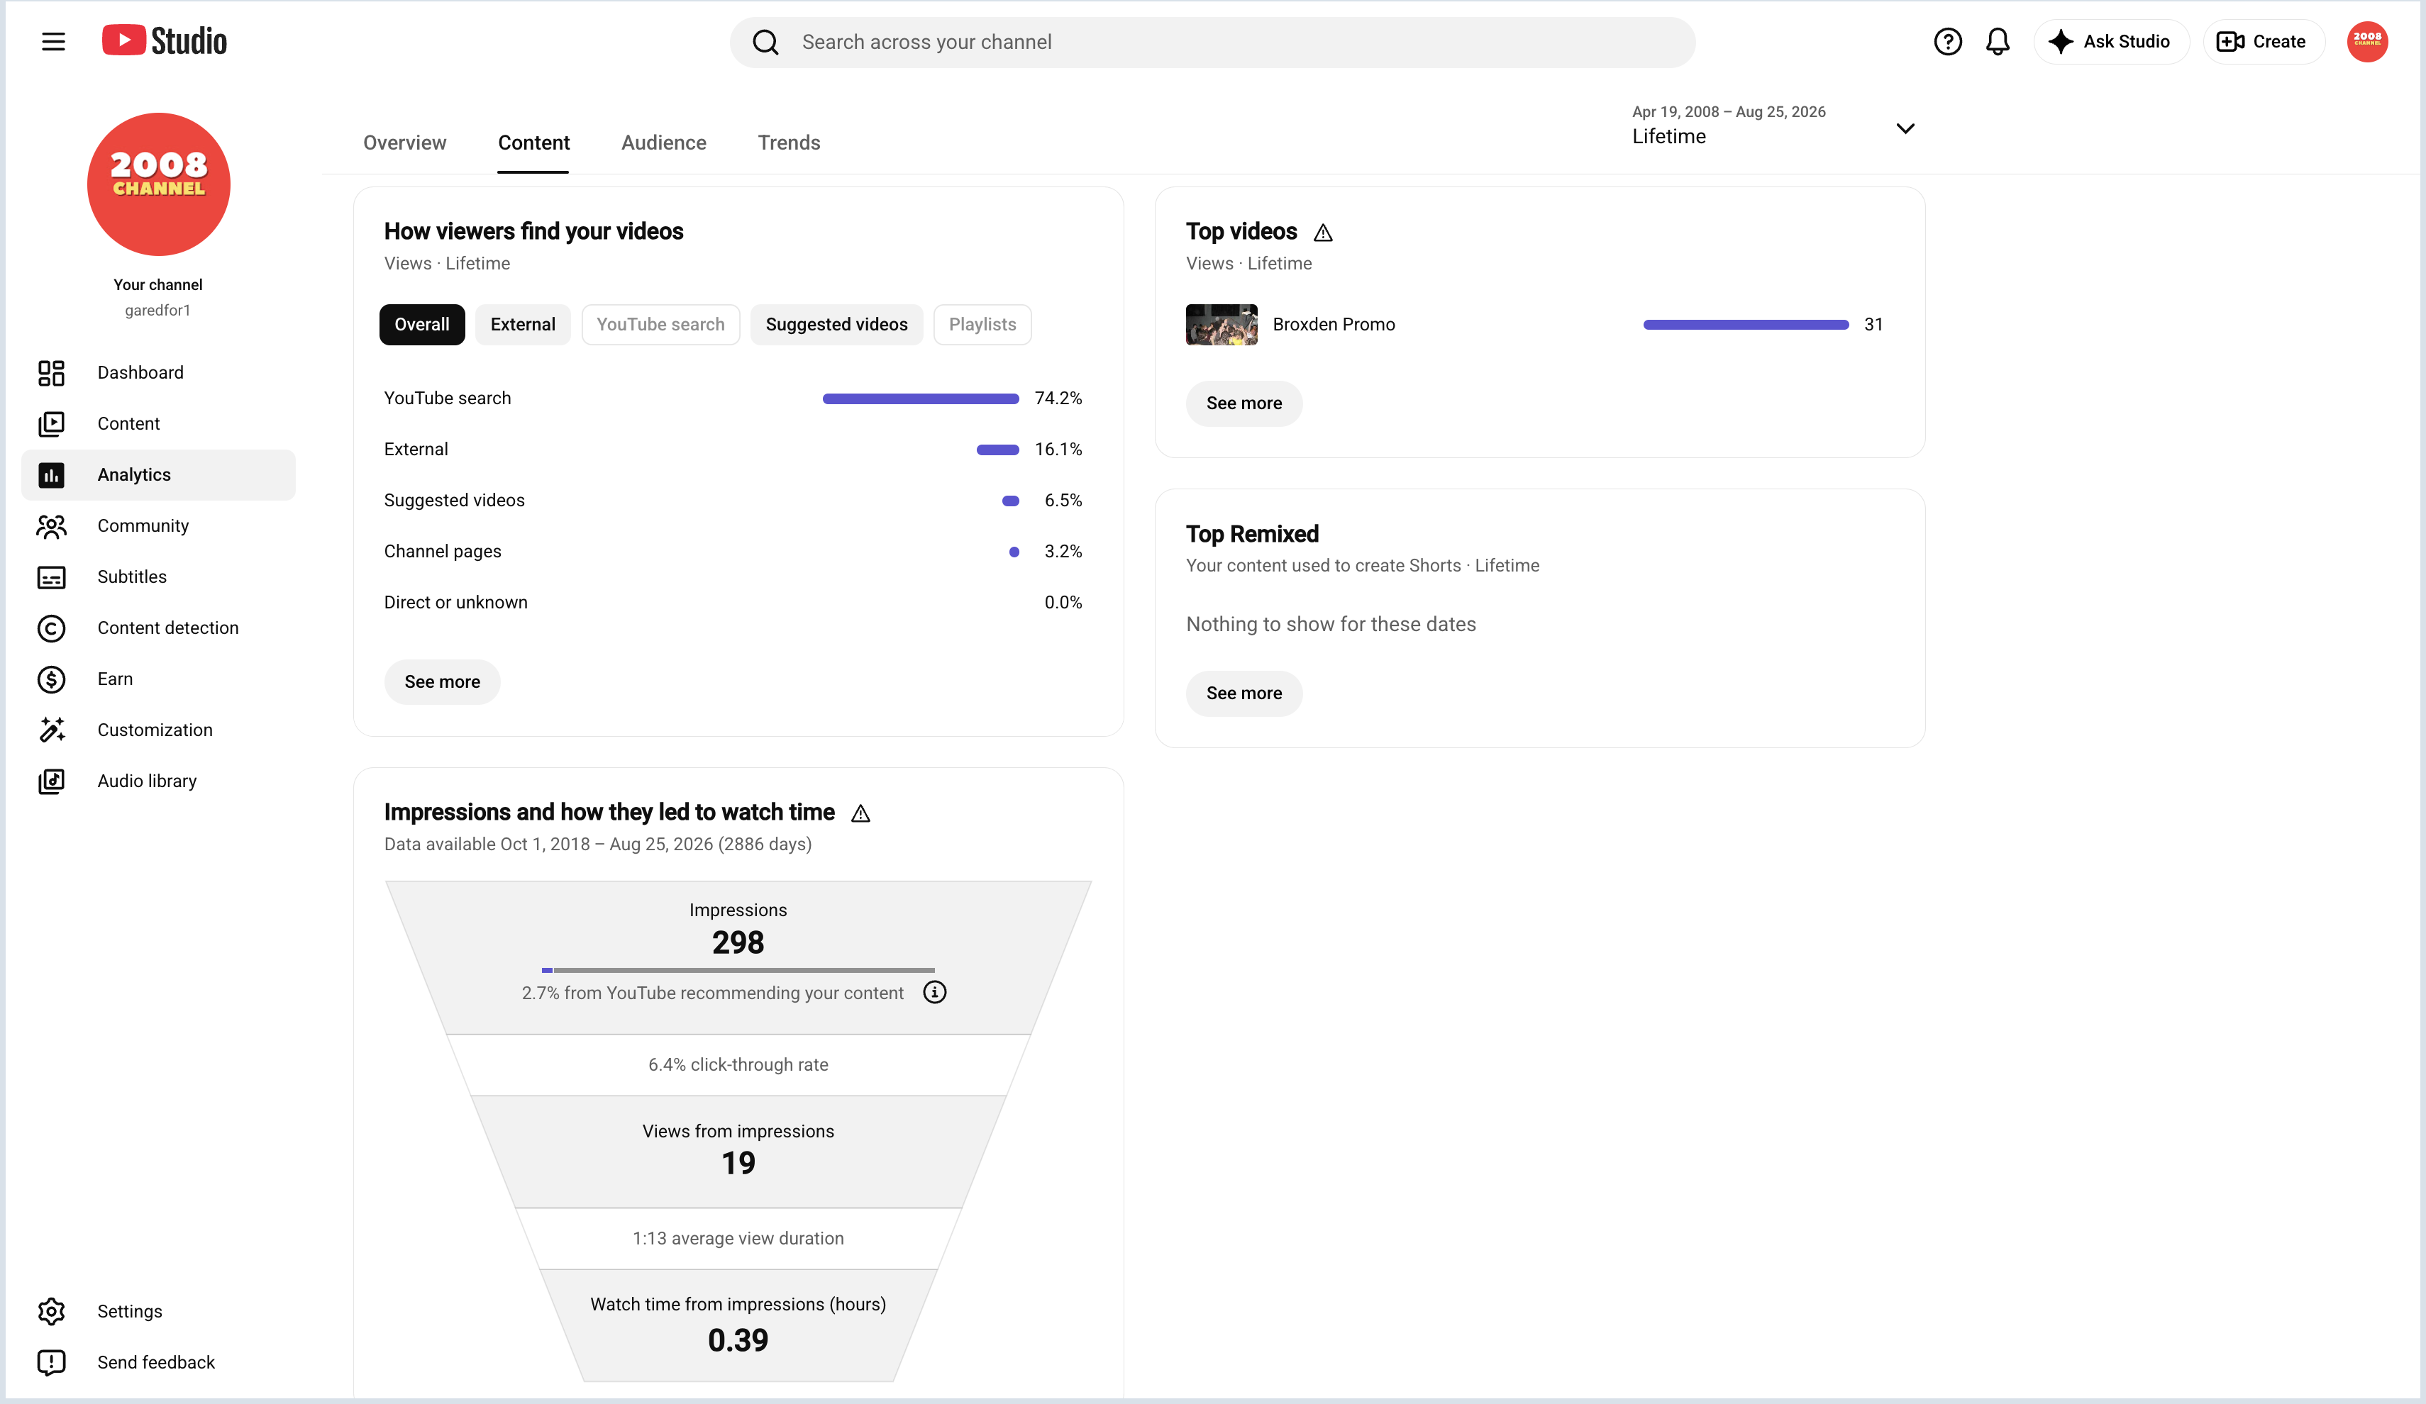This screenshot has height=1404, width=2426.
Task: Click the Impressions 298 value
Action: pyautogui.click(x=738, y=942)
